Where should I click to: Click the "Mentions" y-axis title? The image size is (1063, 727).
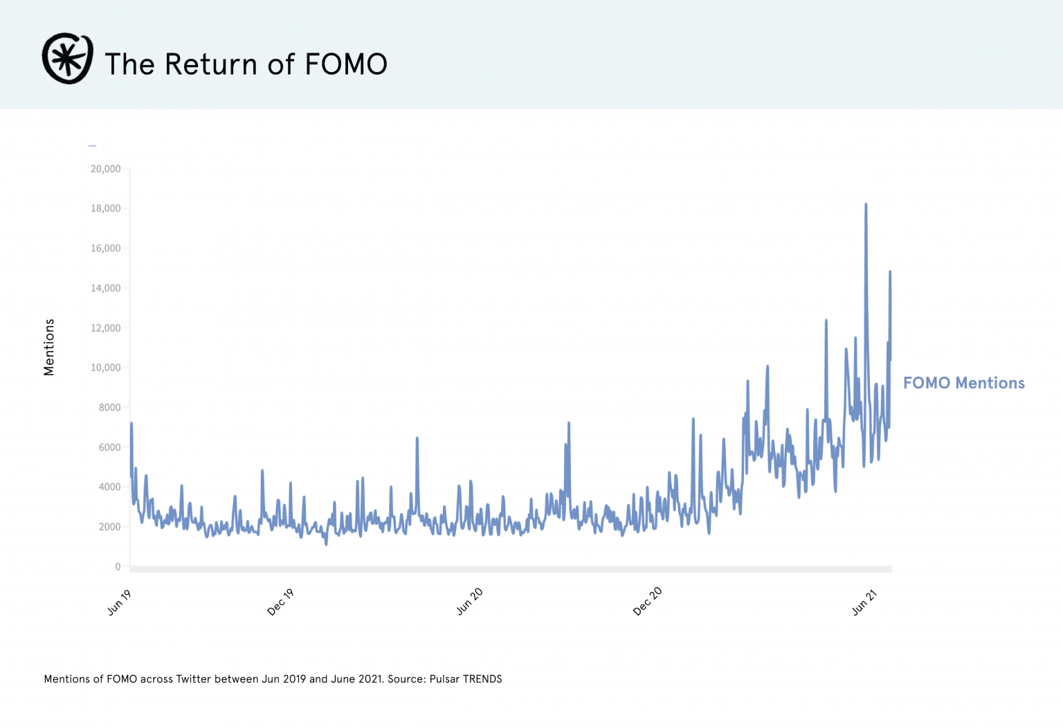tap(49, 347)
